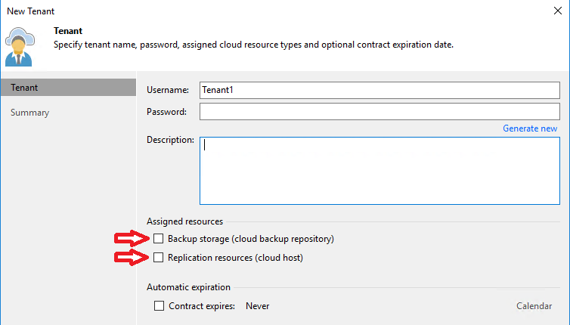
Task: Click the tenant user cloud icon
Action: pos(20,47)
